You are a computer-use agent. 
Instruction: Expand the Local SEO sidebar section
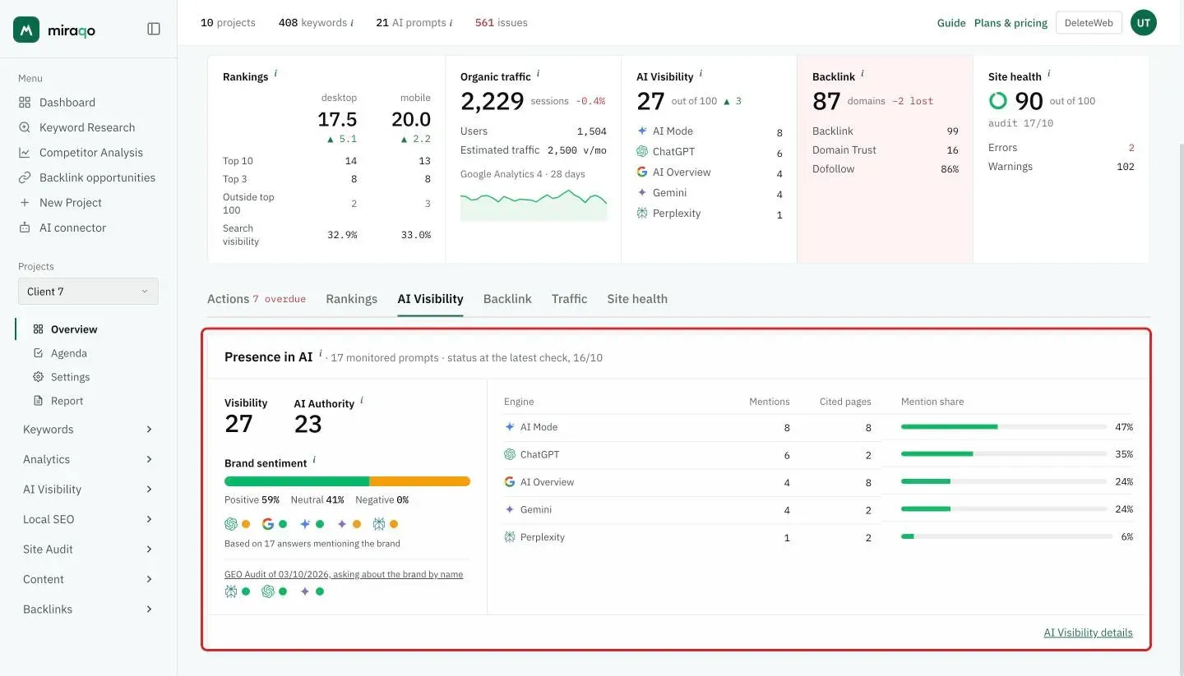pyautogui.click(x=88, y=519)
